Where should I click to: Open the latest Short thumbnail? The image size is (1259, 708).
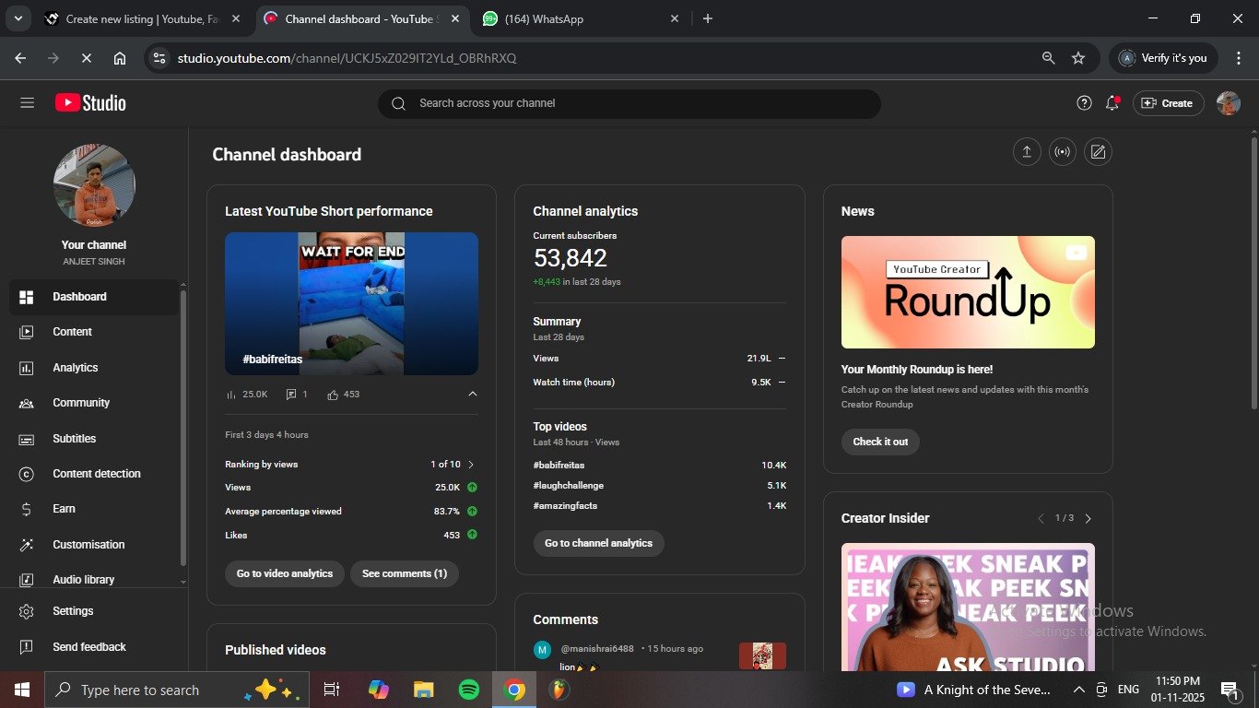coord(351,303)
